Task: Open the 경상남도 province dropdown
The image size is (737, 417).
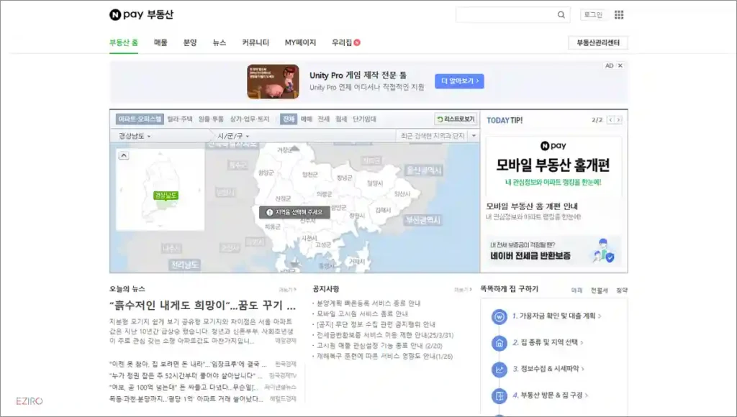Action: (135, 136)
